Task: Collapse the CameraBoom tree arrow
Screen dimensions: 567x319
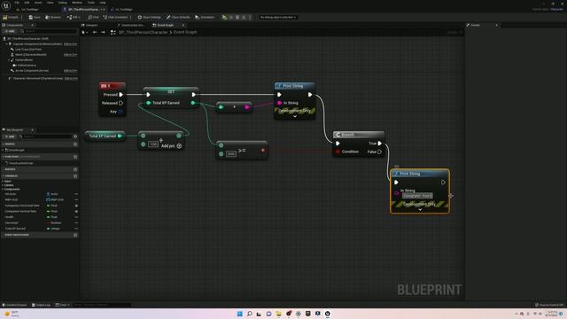Action: (x=10, y=60)
